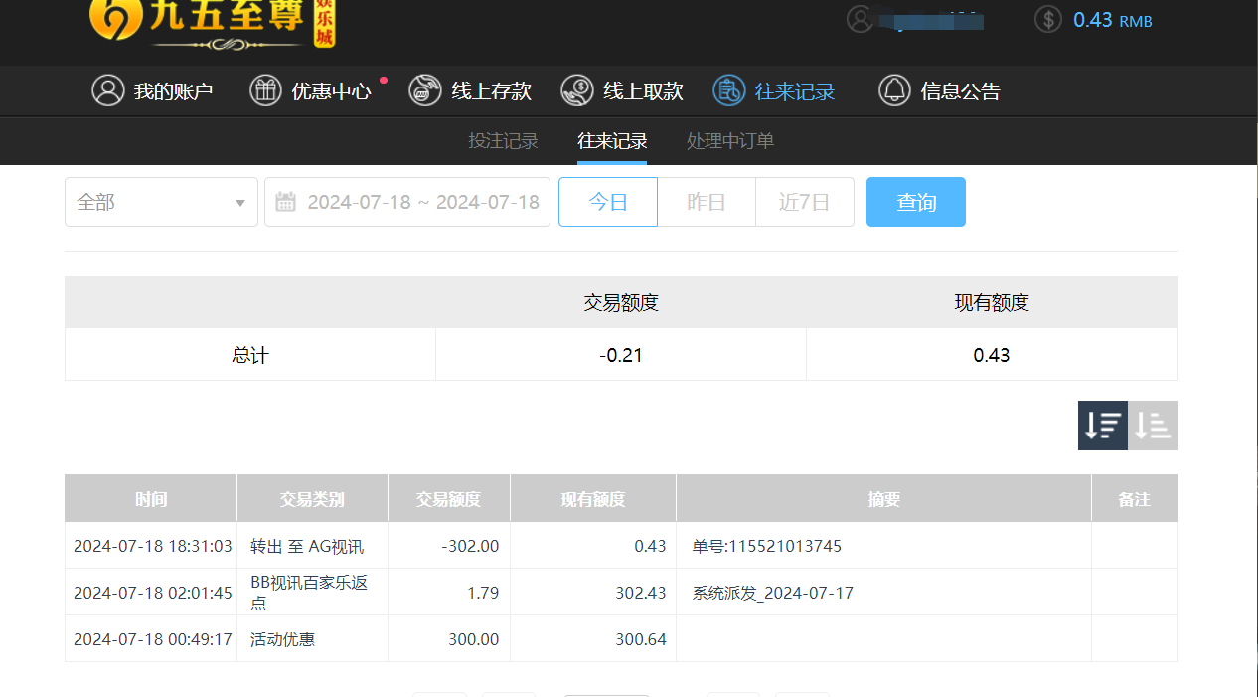Open the 处理中订单 tab
The height and width of the screenshot is (697, 1258).
point(729,140)
